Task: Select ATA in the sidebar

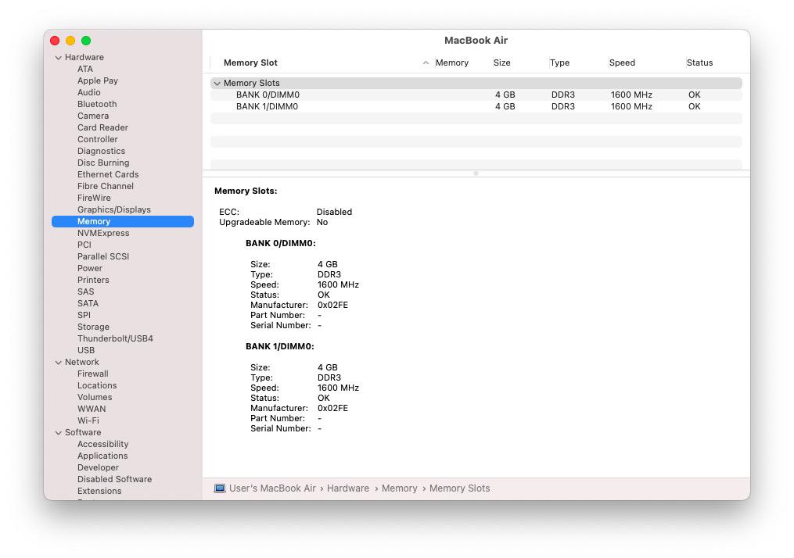Action: tap(85, 69)
